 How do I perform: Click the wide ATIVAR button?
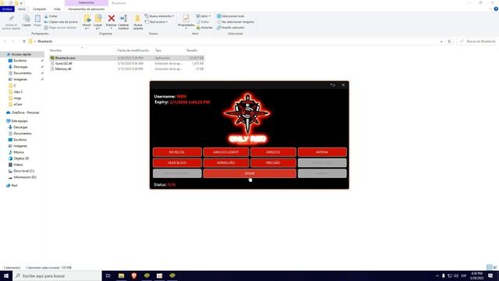tap(249, 173)
